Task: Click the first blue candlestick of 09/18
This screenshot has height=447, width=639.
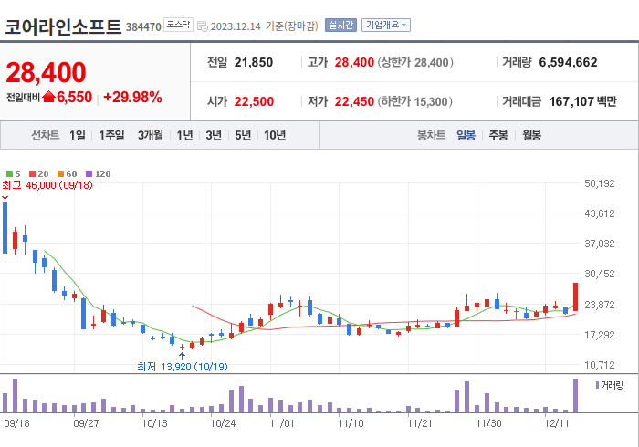Action: coord(5,228)
